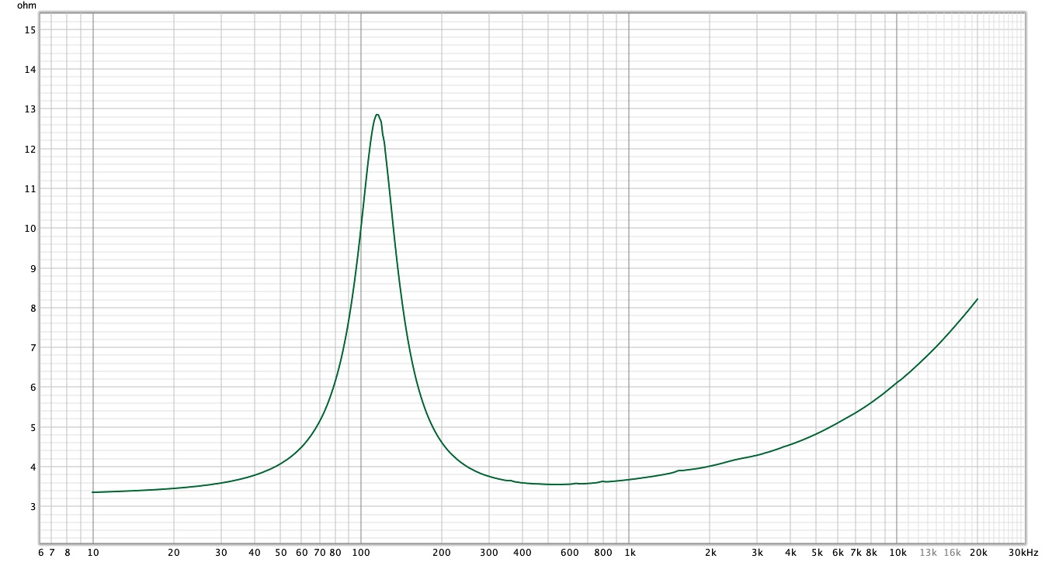This screenshot has width=1045, height=562.
Task: Click the 800 frequency axis label
Action: coord(603,553)
